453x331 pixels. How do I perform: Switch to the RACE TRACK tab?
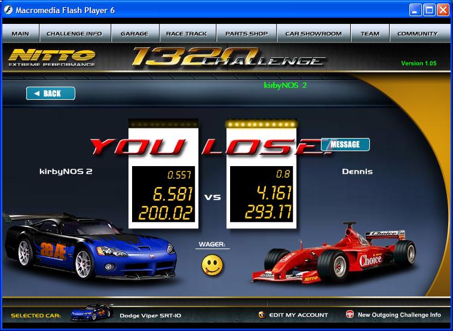coord(188,33)
